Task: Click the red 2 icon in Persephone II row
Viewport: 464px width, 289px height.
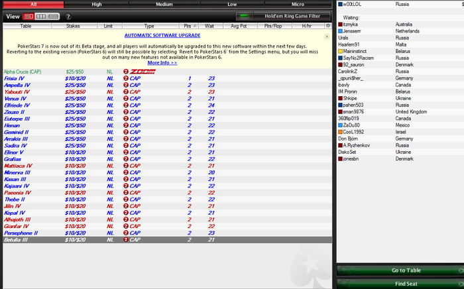Action: 126,233
